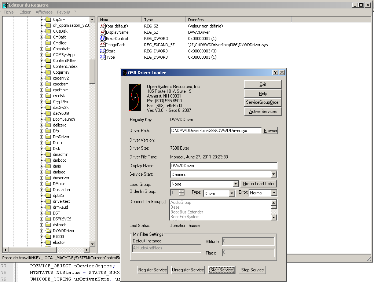The height and width of the screenshot is (282, 374).
Task: Click registry tree scroll right arrow
Action: (x=86, y=250)
